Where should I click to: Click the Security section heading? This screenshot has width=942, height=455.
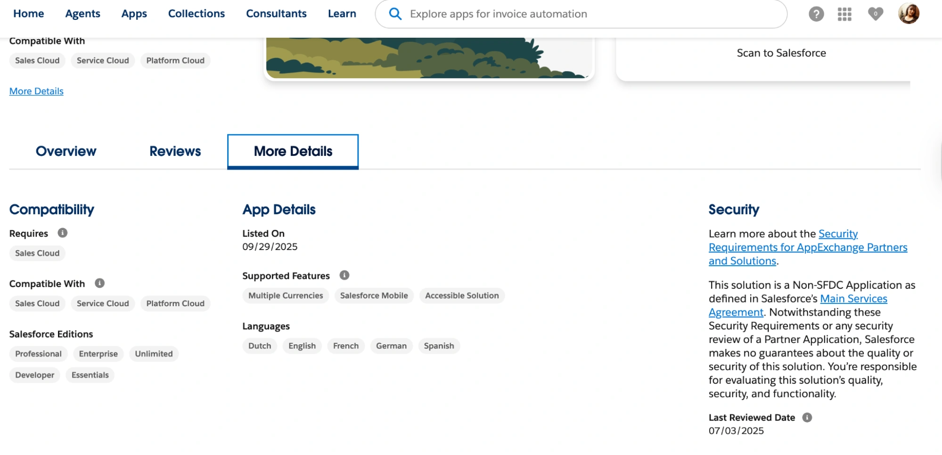tap(734, 210)
